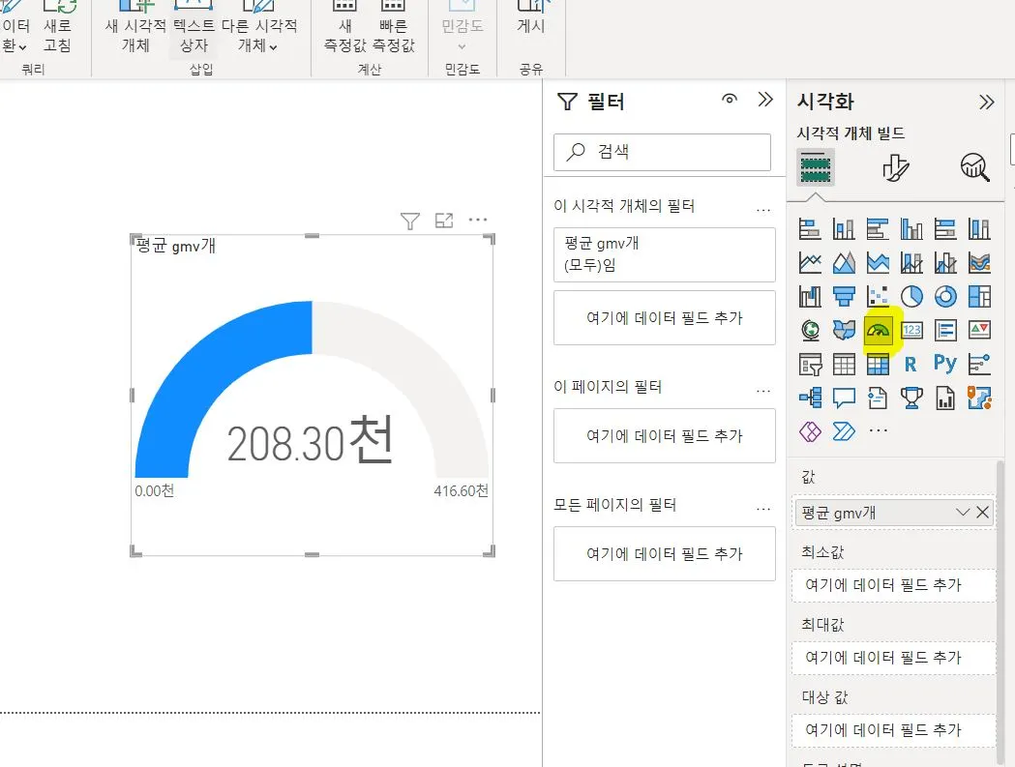Switch to build visual tab

[x=816, y=167]
